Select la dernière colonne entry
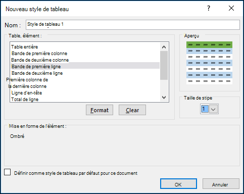The height and width of the screenshot is (194, 244). pyautogui.click(x=27, y=86)
